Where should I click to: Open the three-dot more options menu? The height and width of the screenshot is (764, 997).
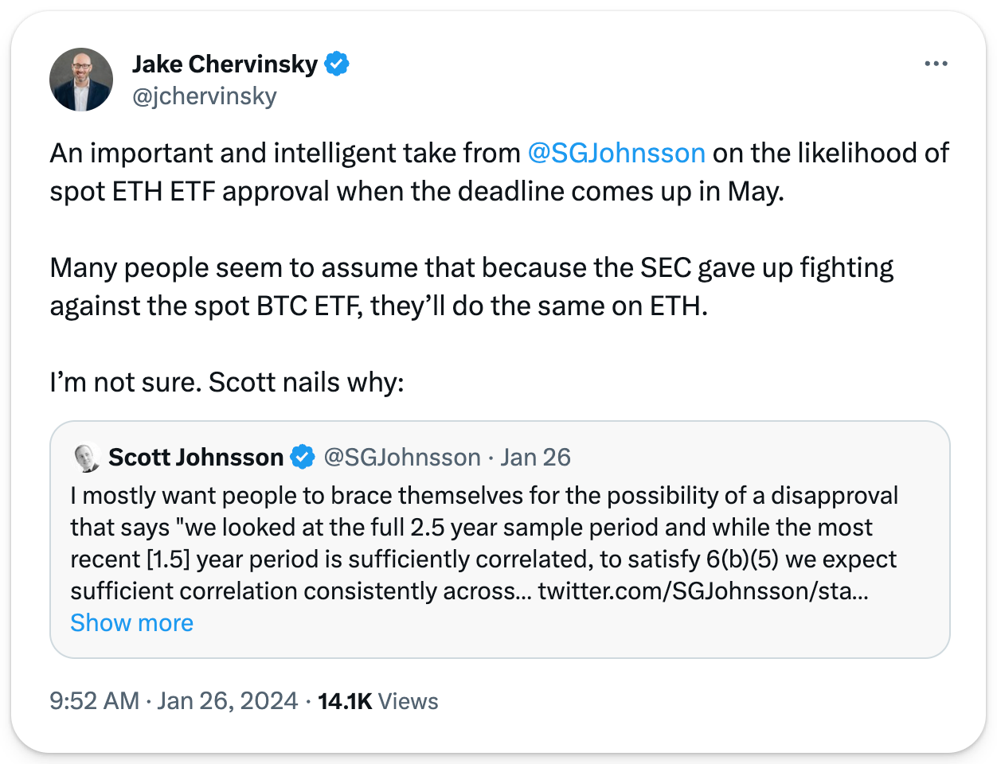coord(936,64)
